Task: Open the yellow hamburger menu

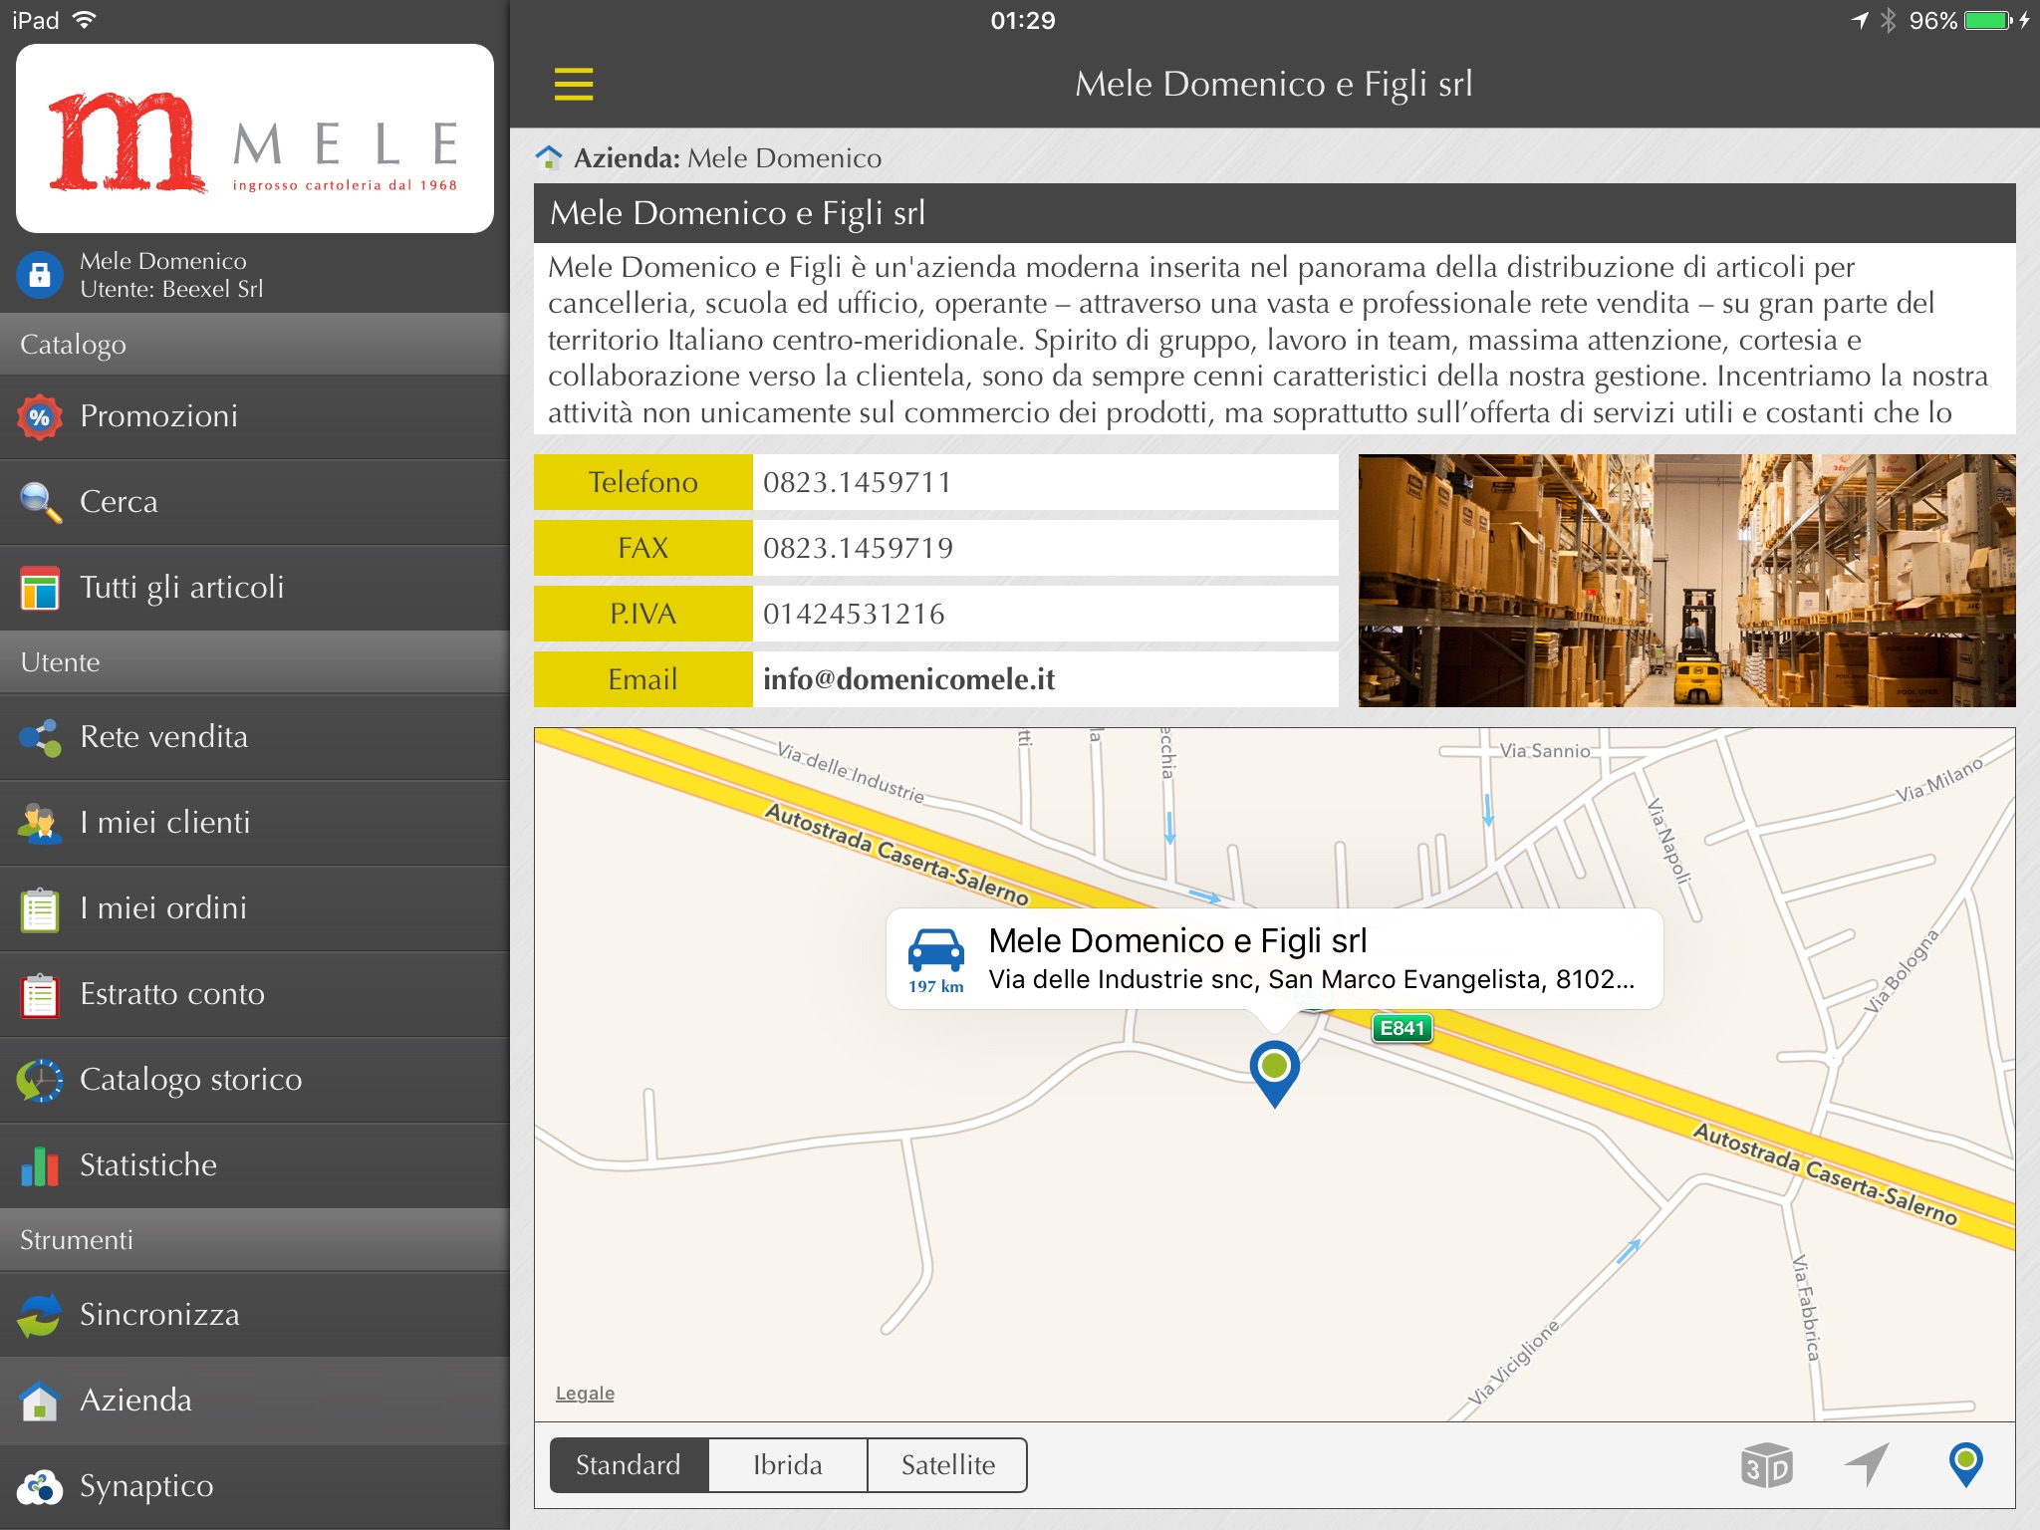Action: point(574,84)
